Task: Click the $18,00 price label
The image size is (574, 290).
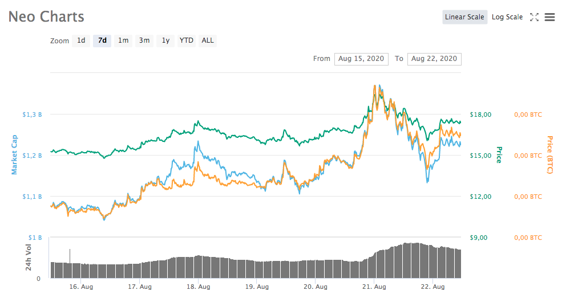Action: coord(480,115)
